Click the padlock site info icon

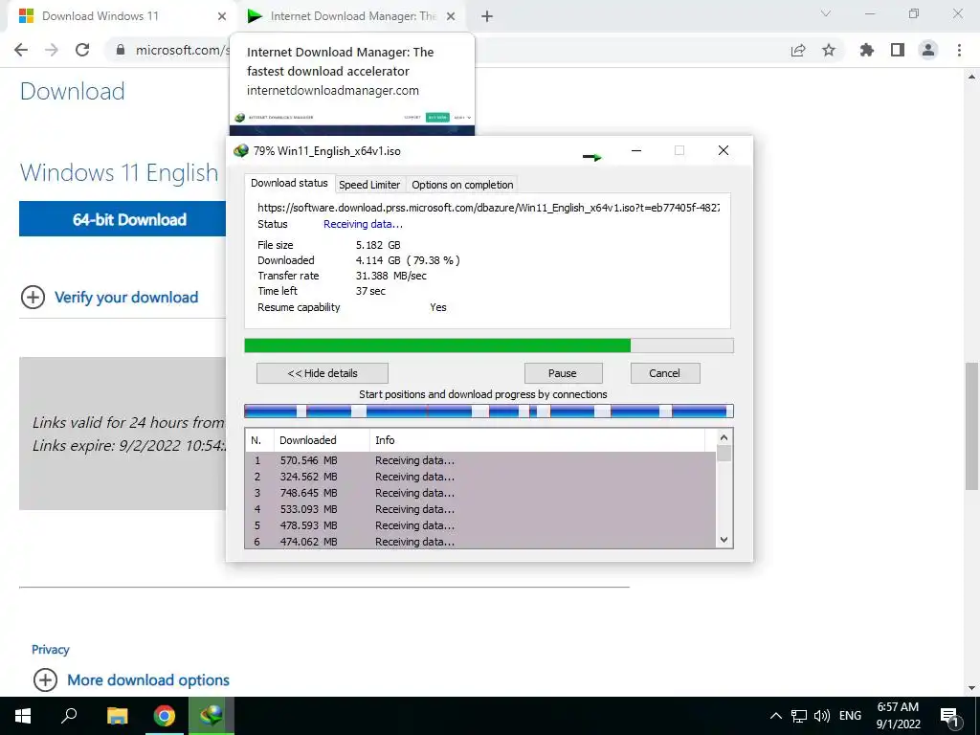pyautogui.click(x=121, y=50)
